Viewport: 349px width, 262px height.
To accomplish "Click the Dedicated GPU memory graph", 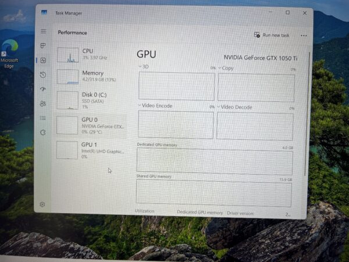I will pyautogui.click(x=215, y=161).
